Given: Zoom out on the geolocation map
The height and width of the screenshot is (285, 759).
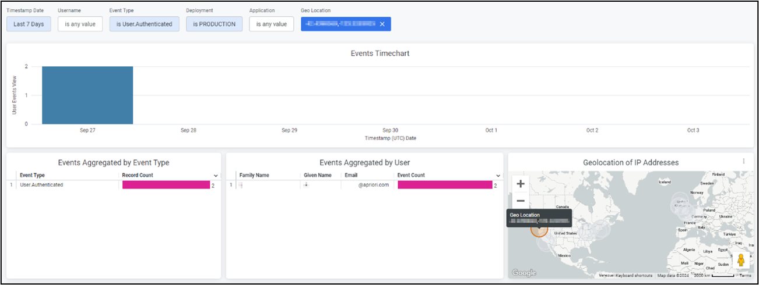Looking at the screenshot, I should [x=521, y=201].
